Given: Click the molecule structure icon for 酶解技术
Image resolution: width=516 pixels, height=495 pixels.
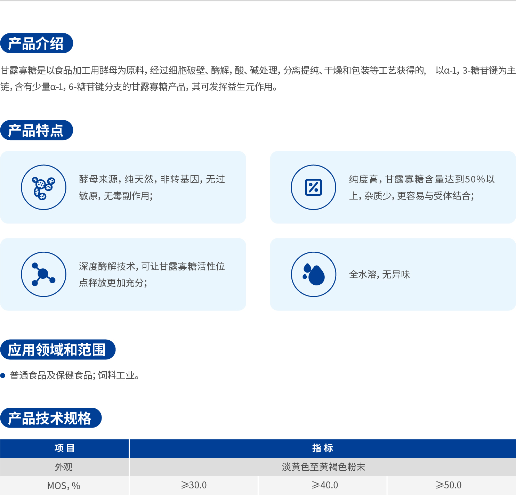Looking at the screenshot, I should [x=43, y=274].
